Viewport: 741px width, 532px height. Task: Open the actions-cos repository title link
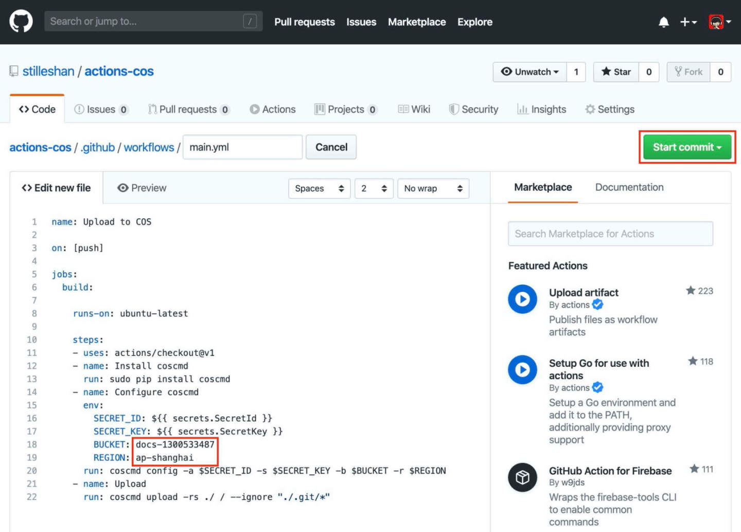click(119, 72)
